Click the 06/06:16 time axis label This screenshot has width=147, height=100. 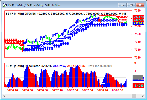click(x=12, y=90)
